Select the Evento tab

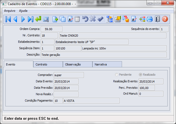coord(19,64)
